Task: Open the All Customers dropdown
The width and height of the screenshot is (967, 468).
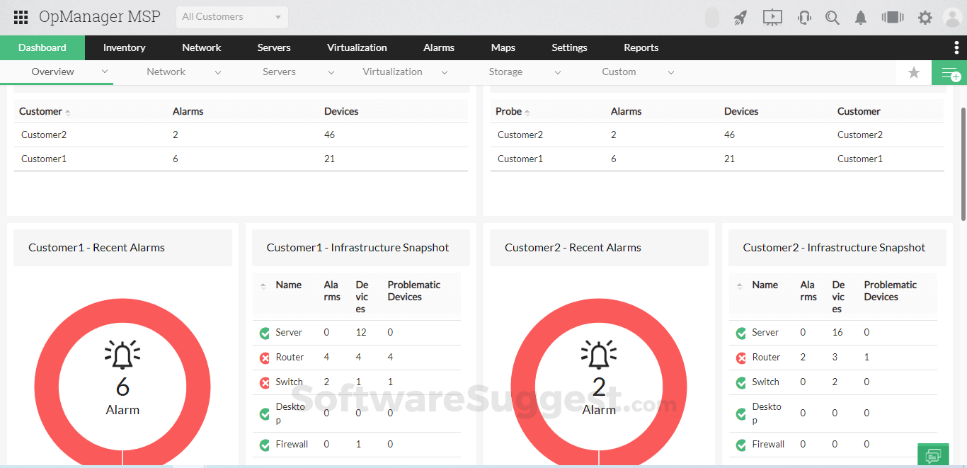Action: (x=231, y=16)
